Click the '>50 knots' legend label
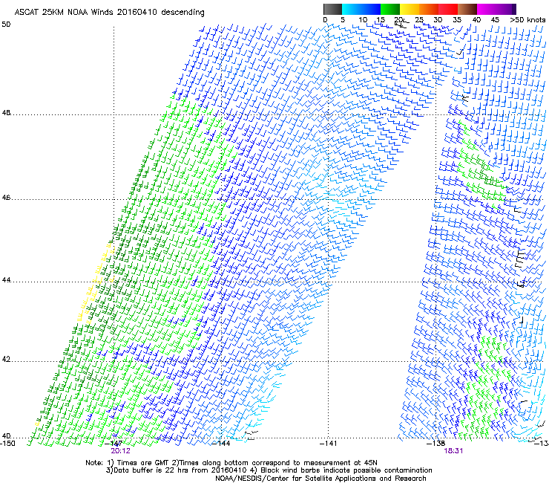 coord(527,19)
